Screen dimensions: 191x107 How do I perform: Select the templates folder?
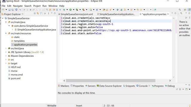coord(19,41)
